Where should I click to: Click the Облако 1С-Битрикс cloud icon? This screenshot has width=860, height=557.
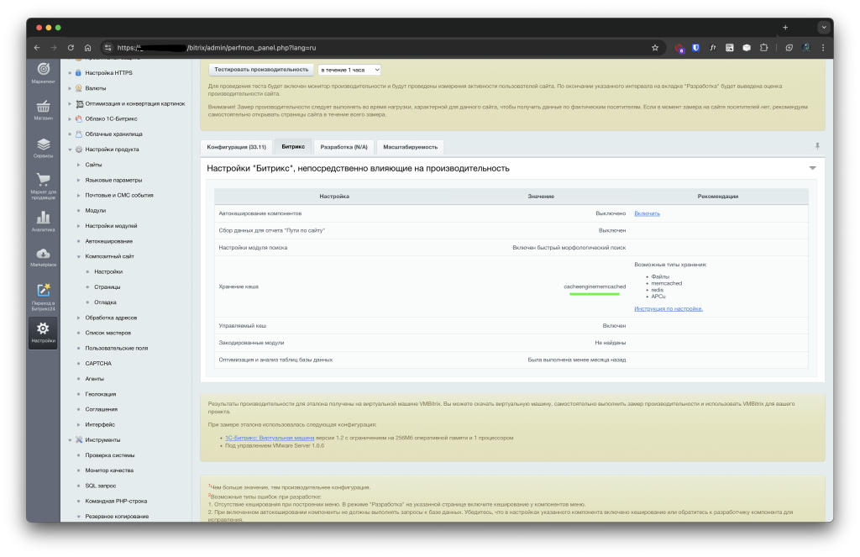pyautogui.click(x=78, y=118)
